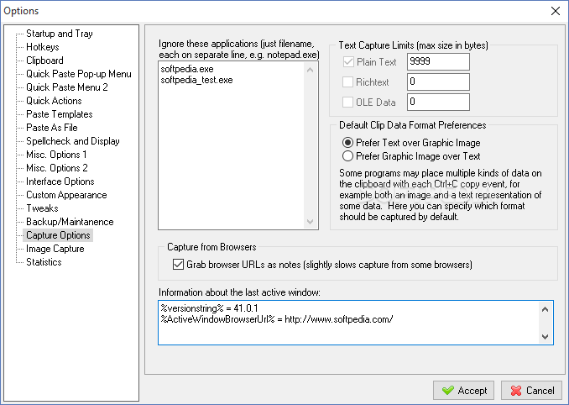Viewport: 569px width, 405px height.
Task: Click up arrow of ignore list scrollbar
Action: point(310,70)
